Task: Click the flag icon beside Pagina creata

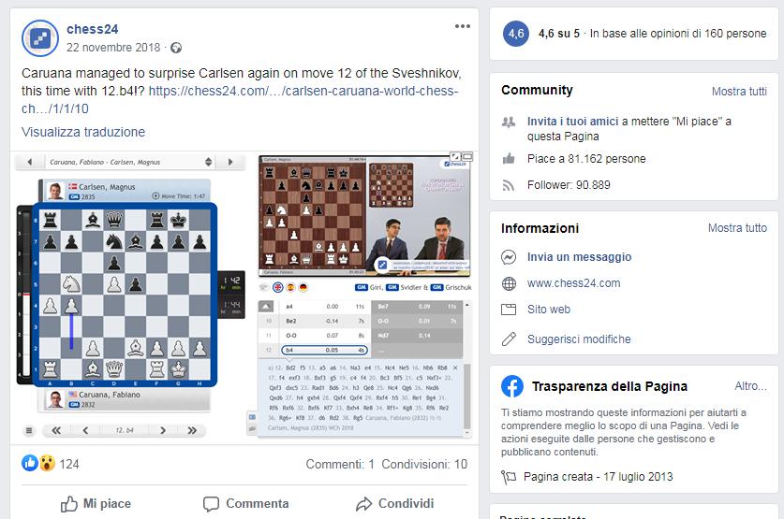Action: pyautogui.click(x=509, y=477)
